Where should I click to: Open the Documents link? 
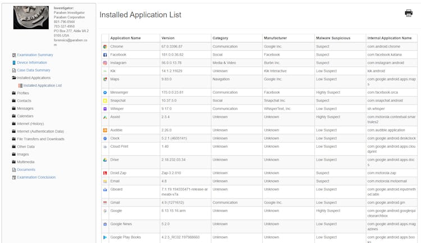pyautogui.click(x=26, y=170)
